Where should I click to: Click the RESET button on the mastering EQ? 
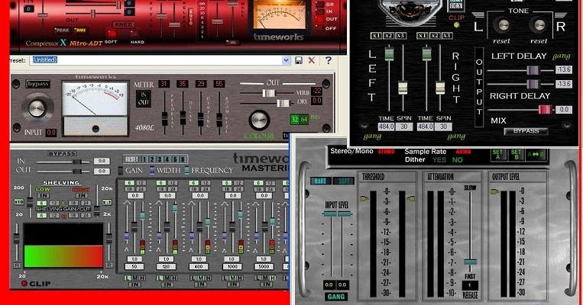pyautogui.click(x=131, y=159)
